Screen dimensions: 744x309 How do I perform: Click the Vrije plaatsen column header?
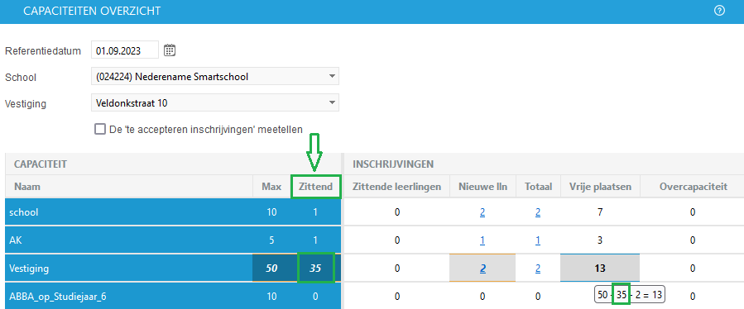(x=600, y=187)
